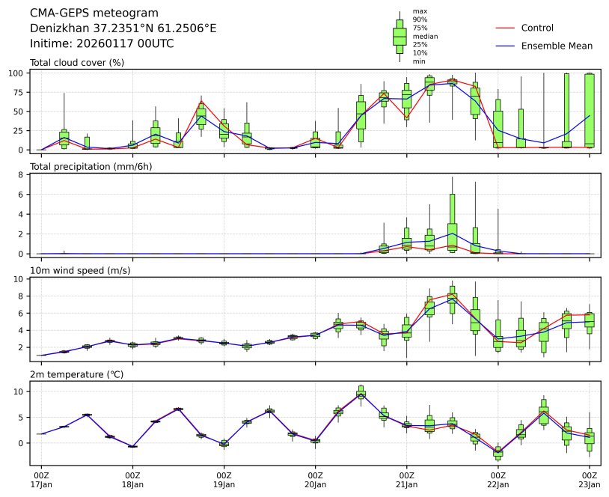
Task: Select the Total cloud cover panel title
Action: click(x=76, y=62)
